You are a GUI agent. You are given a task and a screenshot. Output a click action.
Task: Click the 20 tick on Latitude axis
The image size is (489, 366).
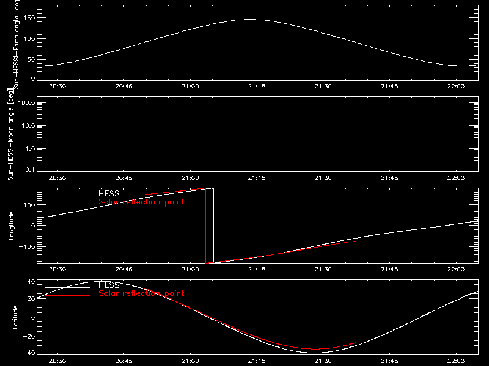pos(31,299)
